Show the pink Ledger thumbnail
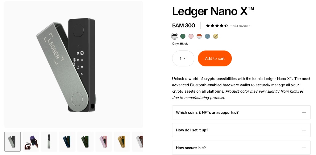 (104, 141)
